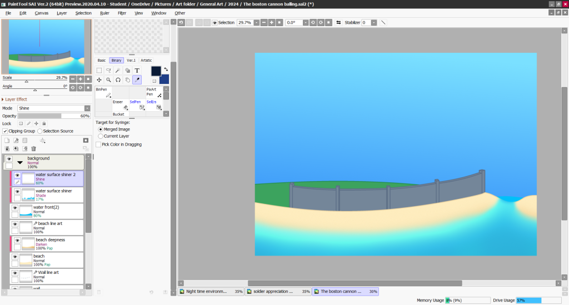
Task: Open the blending Mode dropdown
Action: pos(87,108)
